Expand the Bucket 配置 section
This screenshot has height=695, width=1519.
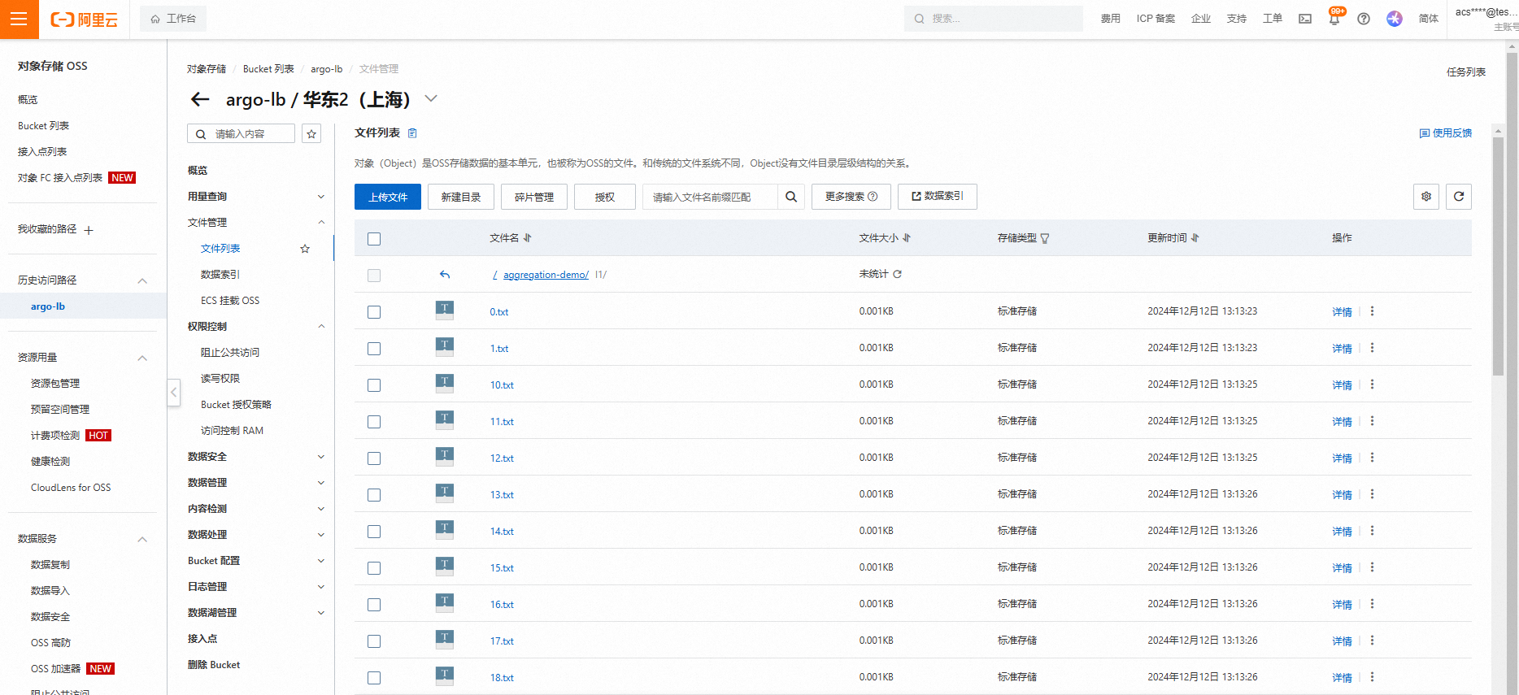[x=321, y=561]
